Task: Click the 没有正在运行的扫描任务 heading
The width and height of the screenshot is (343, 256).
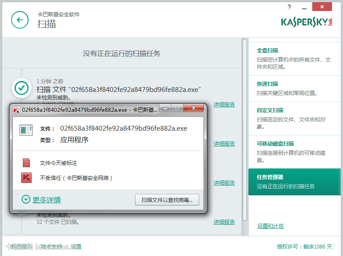Action: pyautogui.click(x=122, y=53)
